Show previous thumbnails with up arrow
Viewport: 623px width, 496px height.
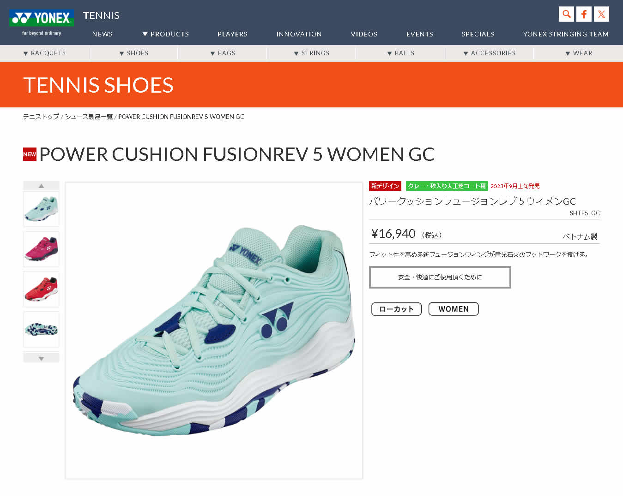tap(41, 185)
